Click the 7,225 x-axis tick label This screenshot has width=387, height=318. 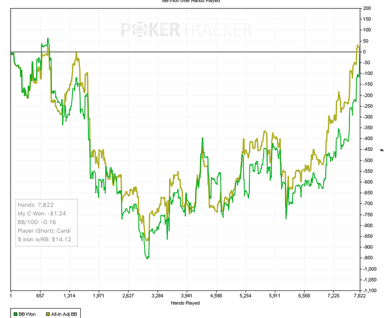333,295
